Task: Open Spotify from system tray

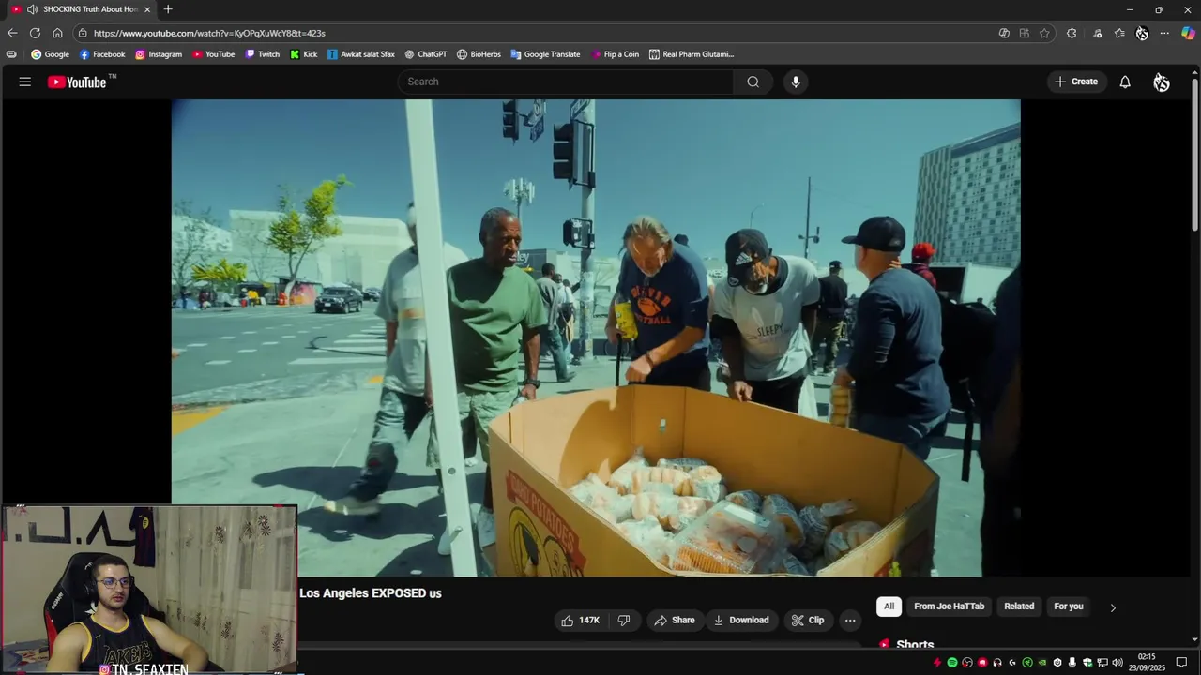Action: click(x=952, y=663)
